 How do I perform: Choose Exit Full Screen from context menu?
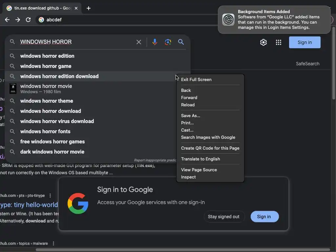[x=210, y=79]
